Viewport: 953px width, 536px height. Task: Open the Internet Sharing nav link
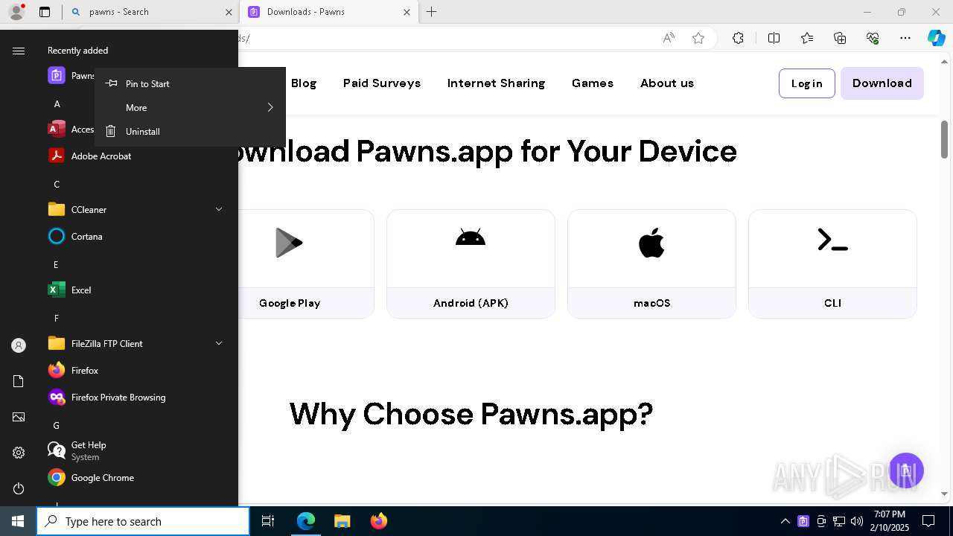(x=496, y=83)
